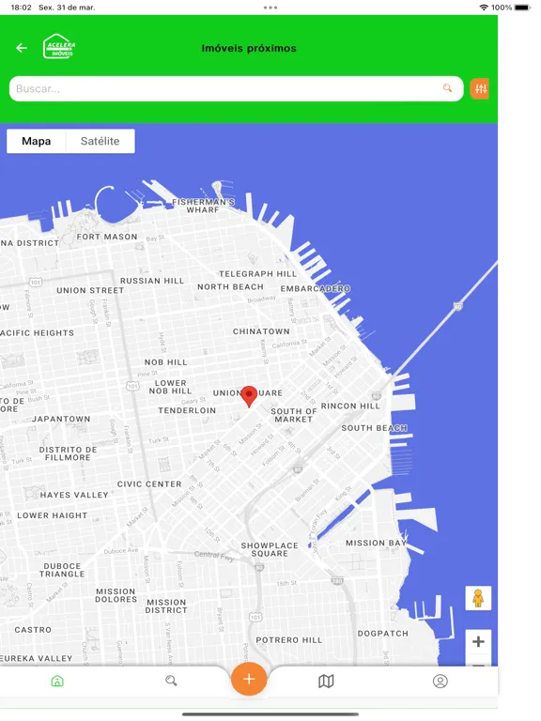Click the Union Street label
The width and height of the screenshot is (541, 721).
coord(90,291)
